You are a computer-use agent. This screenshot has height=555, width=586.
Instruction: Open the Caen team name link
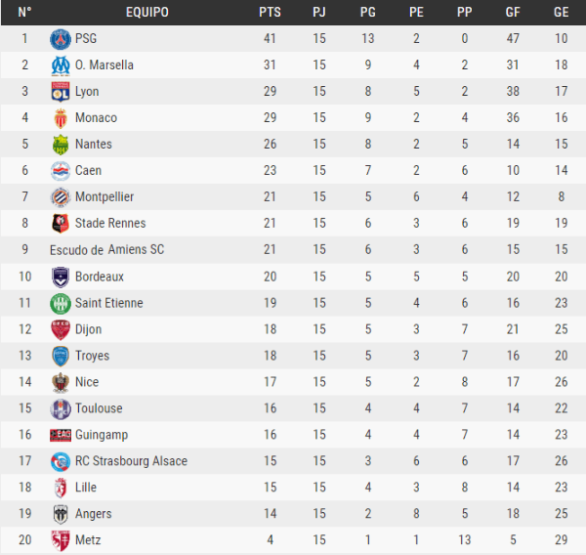(89, 171)
